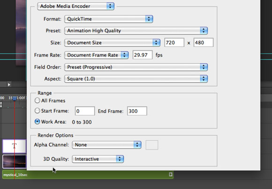Open the Format dropdown set to QuickTime
Screen dimensions: 272x189
tap(109, 19)
